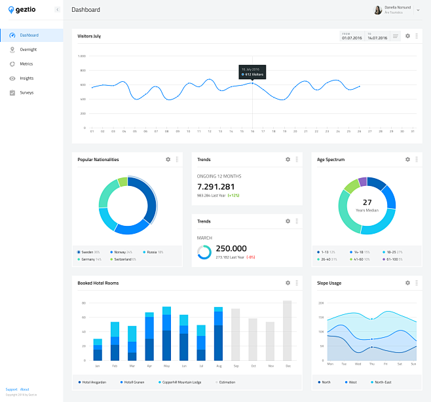Click the Hotel Aregarden legend entry
This screenshot has height=402, width=431.
coord(92,382)
